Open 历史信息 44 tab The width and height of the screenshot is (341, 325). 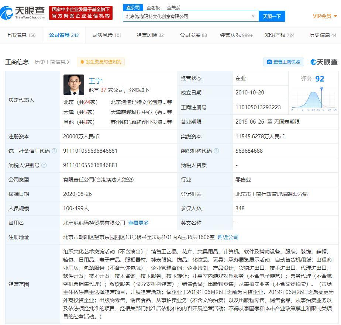click(323, 35)
